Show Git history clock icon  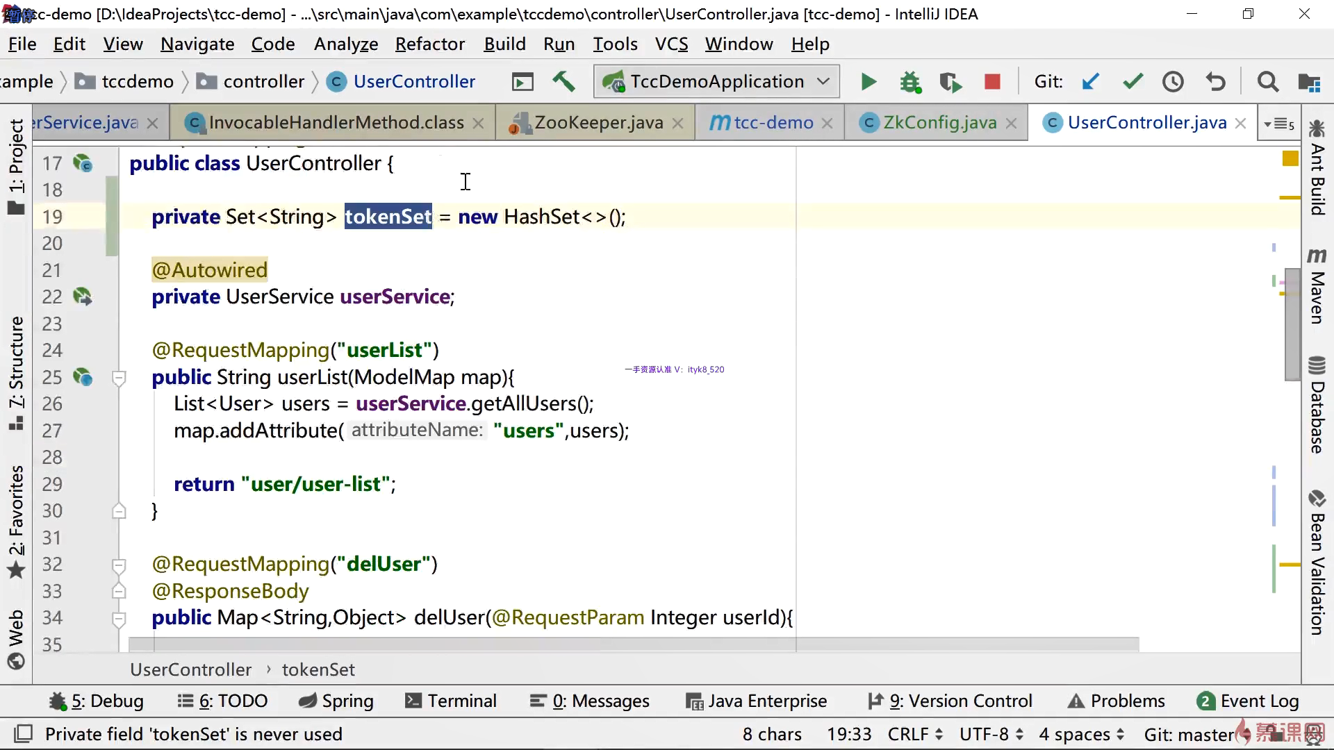click(x=1173, y=82)
